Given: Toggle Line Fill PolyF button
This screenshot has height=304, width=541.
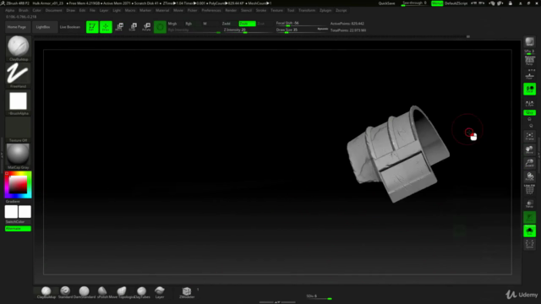Looking at the screenshot, I should pyautogui.click(x=530, y=189).
